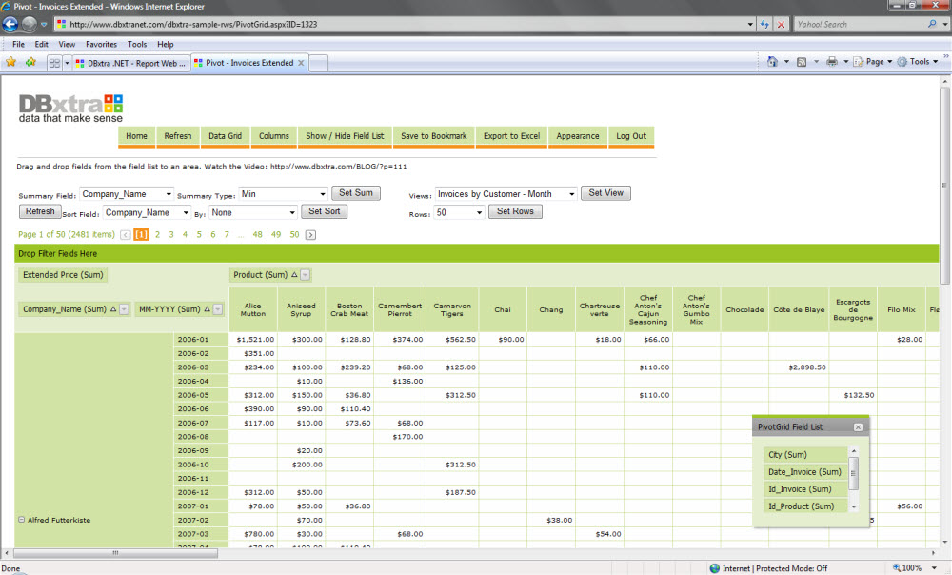The image size is (952, 575).
Task: Click the RSS feeds icon
Action: pyautogui.click(x=802, y=61)
